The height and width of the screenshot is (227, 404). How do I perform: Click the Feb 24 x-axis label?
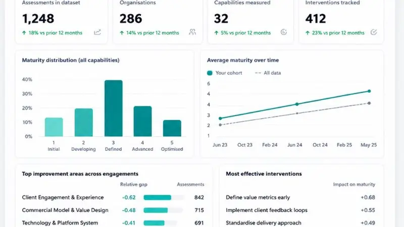coord(270,145)
